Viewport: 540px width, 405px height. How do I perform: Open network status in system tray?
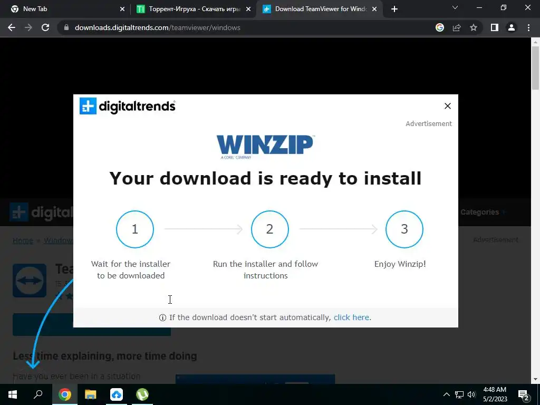[x=459, y=394]
